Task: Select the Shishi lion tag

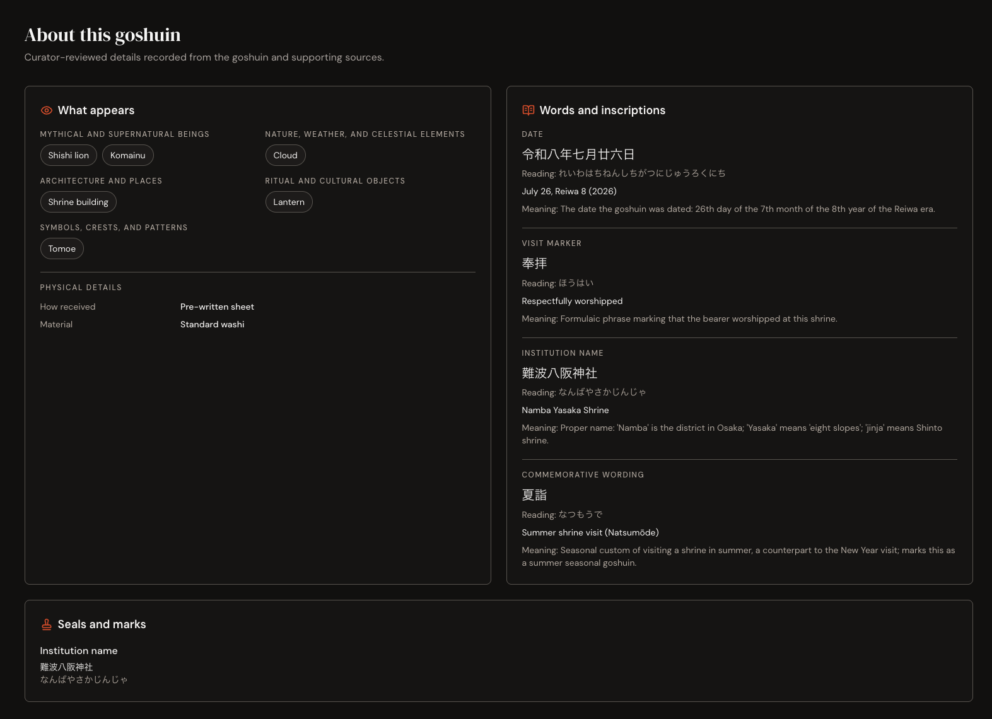Action: tap(69, 155)
